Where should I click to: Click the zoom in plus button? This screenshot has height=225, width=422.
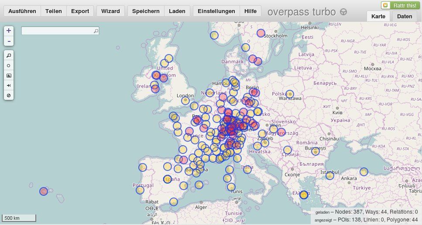pos(9,31)
